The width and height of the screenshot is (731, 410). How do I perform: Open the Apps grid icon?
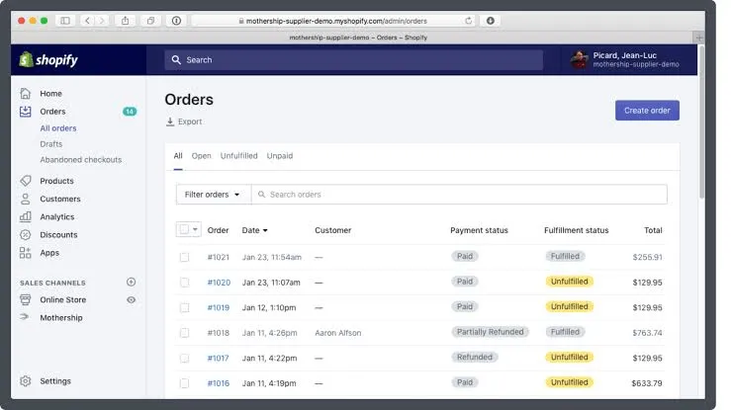point(25,253)
